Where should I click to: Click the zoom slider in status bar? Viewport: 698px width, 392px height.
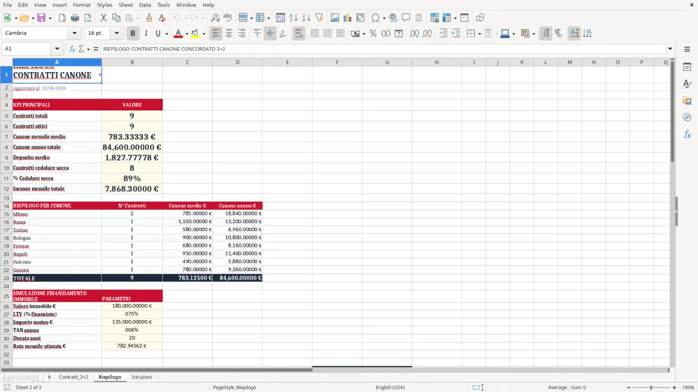click(651, 387)
